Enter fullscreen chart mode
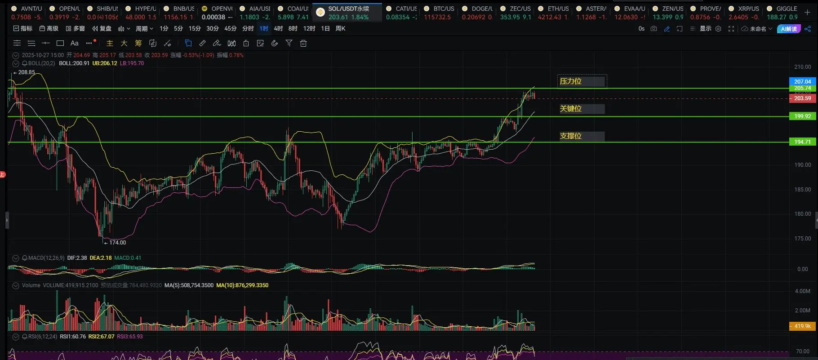The image size is (818, 360). [x=731, y=29]
